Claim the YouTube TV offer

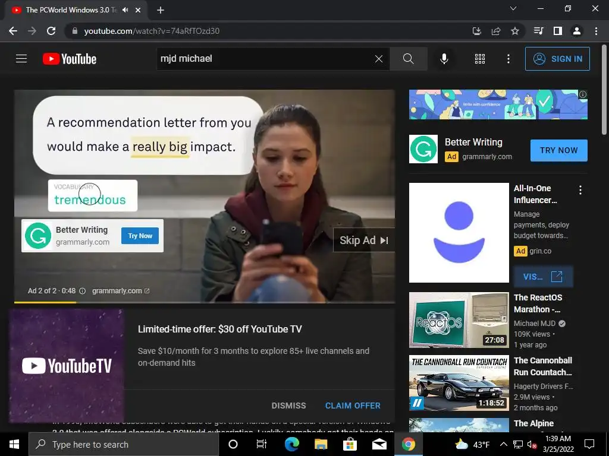point(353,406)
